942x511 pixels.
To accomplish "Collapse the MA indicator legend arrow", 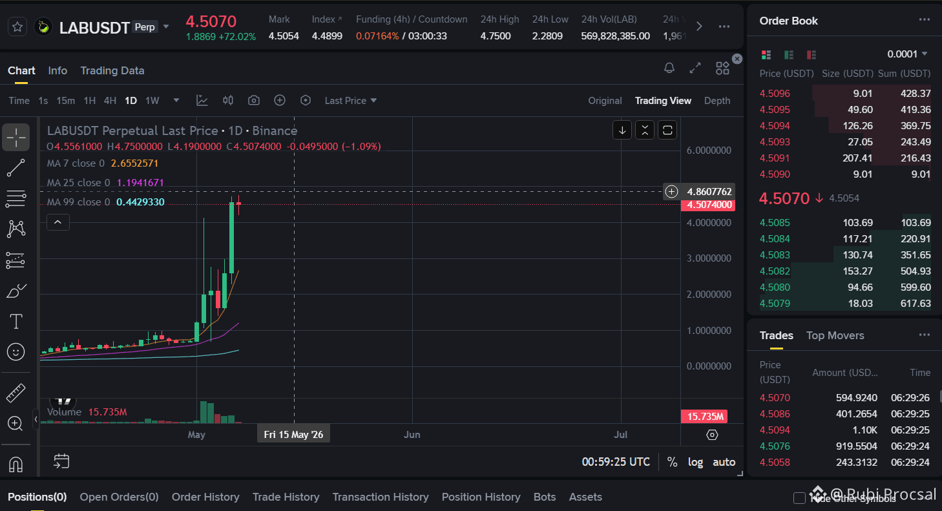I will click(58, 223).
